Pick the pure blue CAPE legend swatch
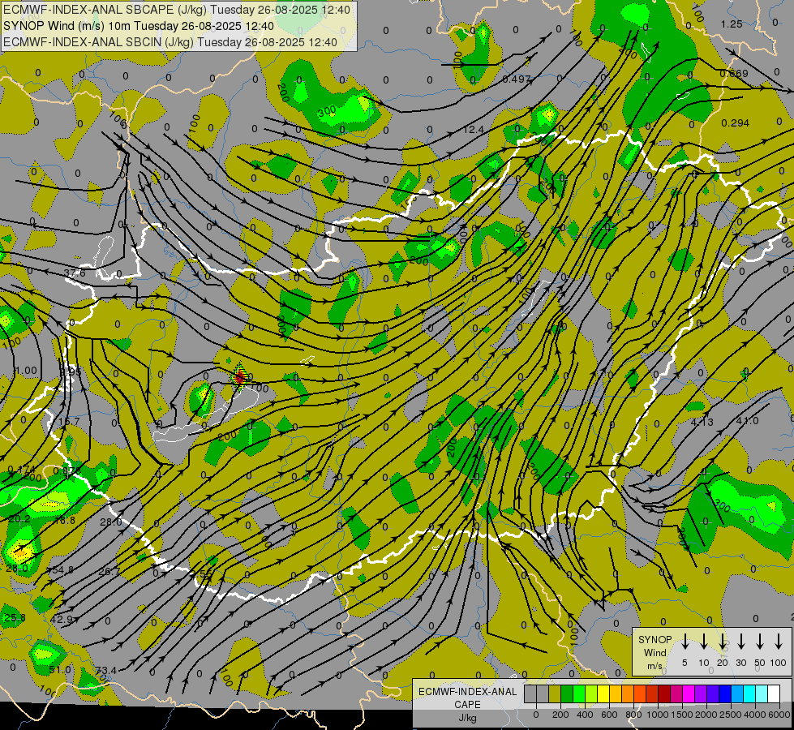This screenshot has height=730, width=794. 724,694
